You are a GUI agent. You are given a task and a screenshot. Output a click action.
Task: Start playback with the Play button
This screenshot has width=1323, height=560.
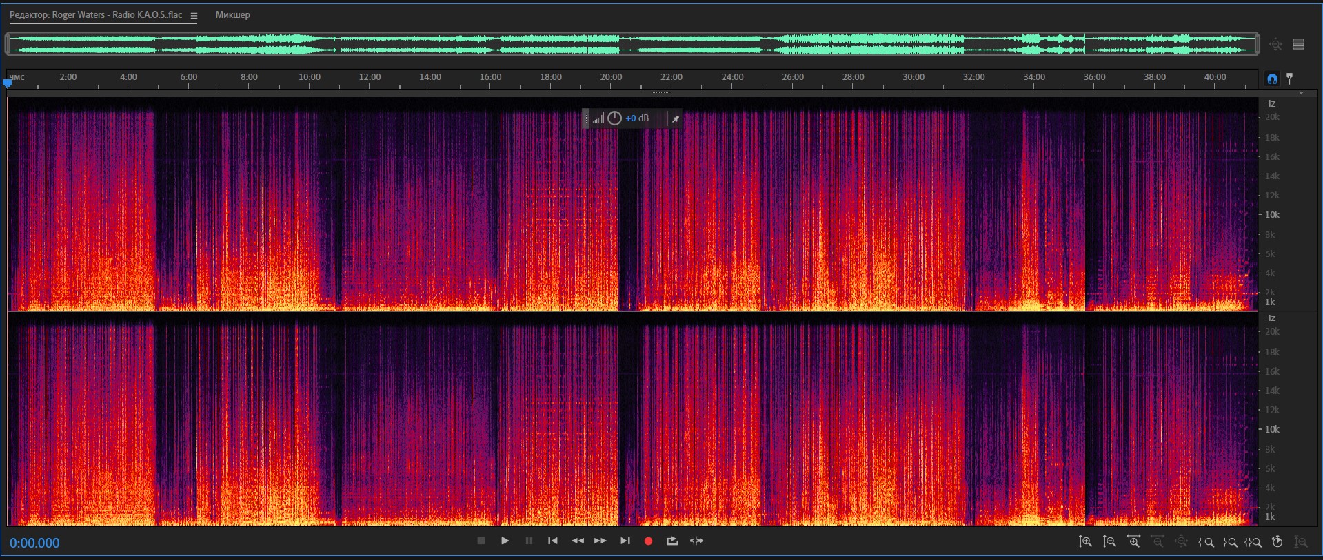pyautogui.click(x=505, y=541)
